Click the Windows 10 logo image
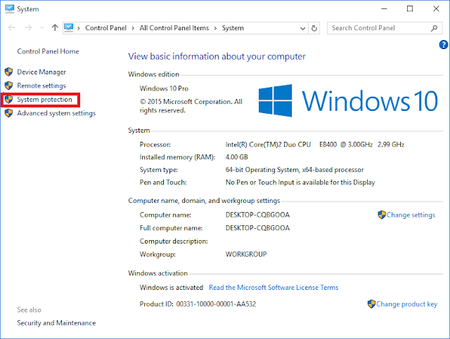Image resolution: width=450 pixels, height=339 pixels. click(348, 100)
